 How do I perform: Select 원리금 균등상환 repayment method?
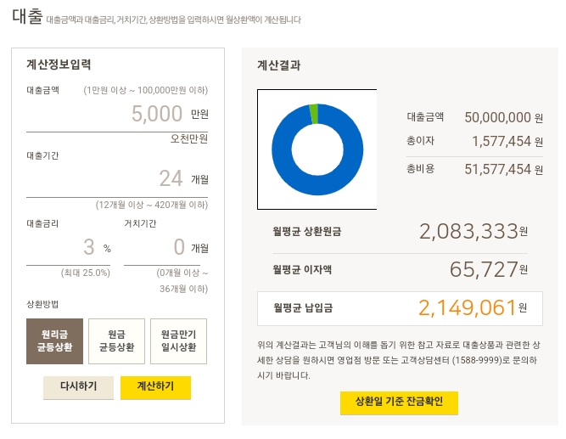[54, 341]
